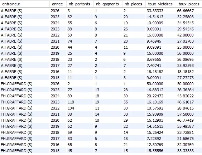The image size is (202, 155).
Task: Select the taux_places cell 46.77419
Action: [x=189, y=120]
